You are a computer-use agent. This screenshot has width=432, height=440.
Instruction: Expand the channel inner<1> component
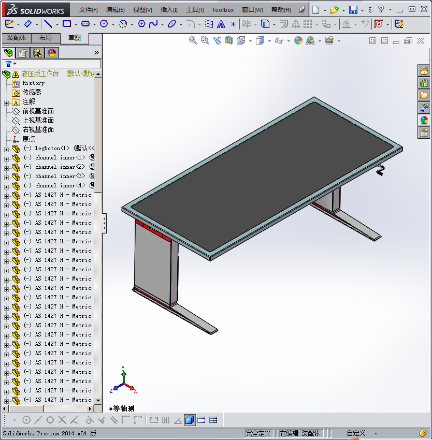point(6,159)
